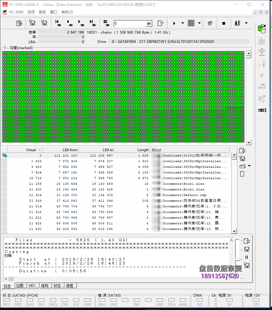Screen dimensions: 272x310
Task: Open the tools (hammer and wrench) icon
Action: point(210,23)
